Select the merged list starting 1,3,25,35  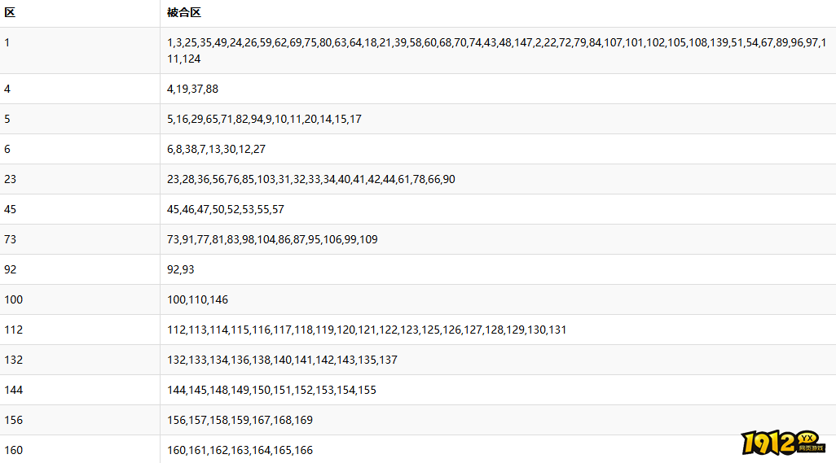click(x=497, y=50)
